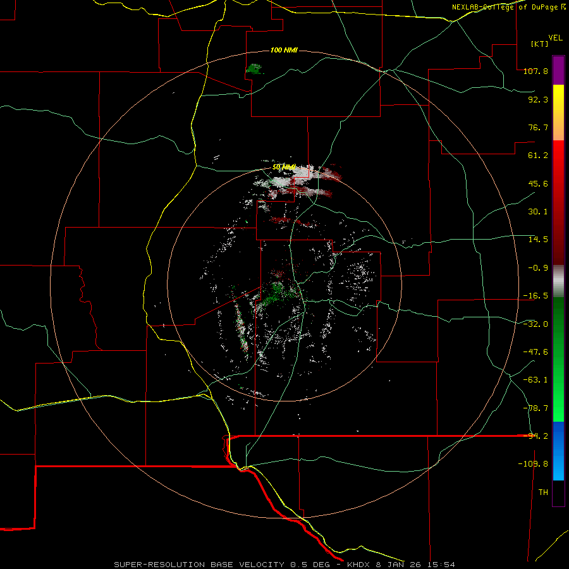Image resolution: width=569 pixels, height=569 pixels.
Task: Click the TH label on legend
Action: tap(543, 493)
